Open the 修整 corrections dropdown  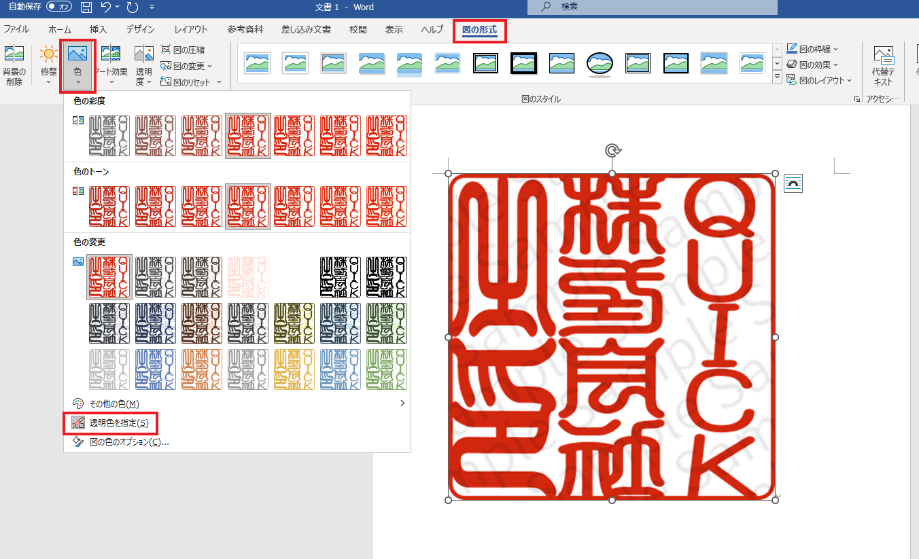(48, 66)
